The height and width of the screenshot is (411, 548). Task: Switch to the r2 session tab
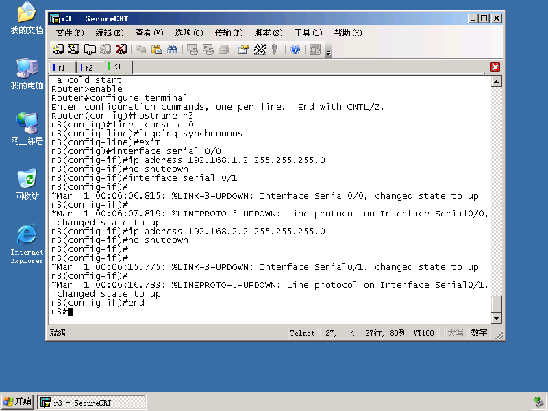point(90,67)
